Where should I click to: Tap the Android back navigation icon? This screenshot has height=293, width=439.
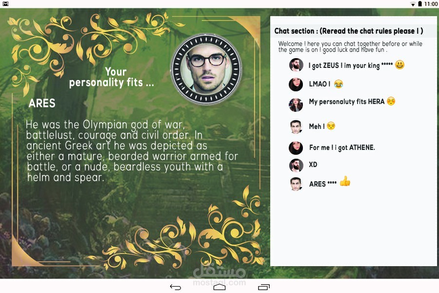[x=176, y=287]
